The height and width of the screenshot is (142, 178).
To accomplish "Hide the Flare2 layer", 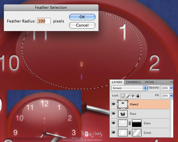I will click(113, 104).
